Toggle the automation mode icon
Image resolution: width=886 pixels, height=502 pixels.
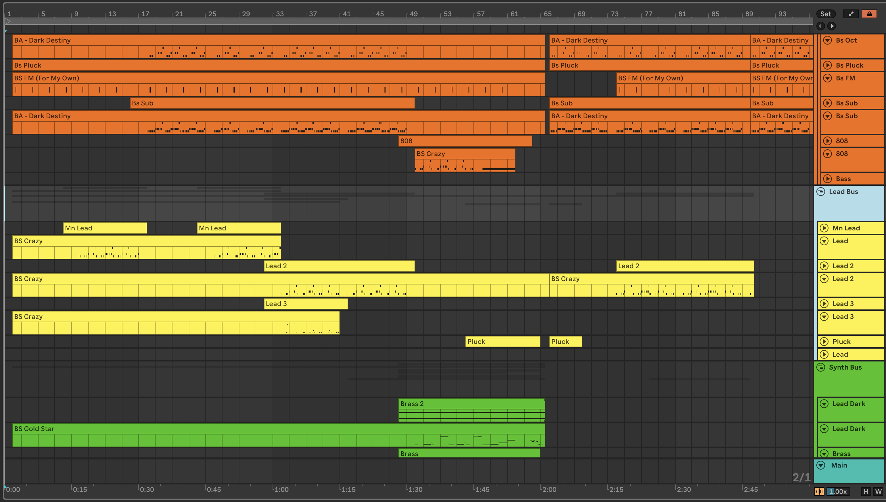click(x=851, y=14)
